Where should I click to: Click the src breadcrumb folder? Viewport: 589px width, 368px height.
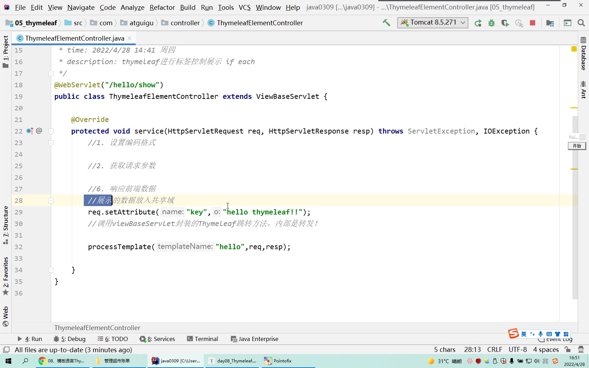tap(74, 23)
